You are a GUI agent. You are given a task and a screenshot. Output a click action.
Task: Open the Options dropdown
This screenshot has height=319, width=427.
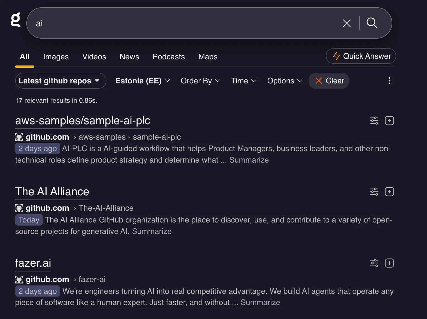click(x=285, y=81)
